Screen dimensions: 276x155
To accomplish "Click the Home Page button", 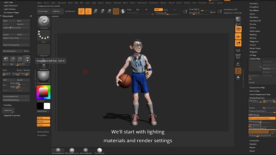I will pyautogui.click(x=43, y=11).
